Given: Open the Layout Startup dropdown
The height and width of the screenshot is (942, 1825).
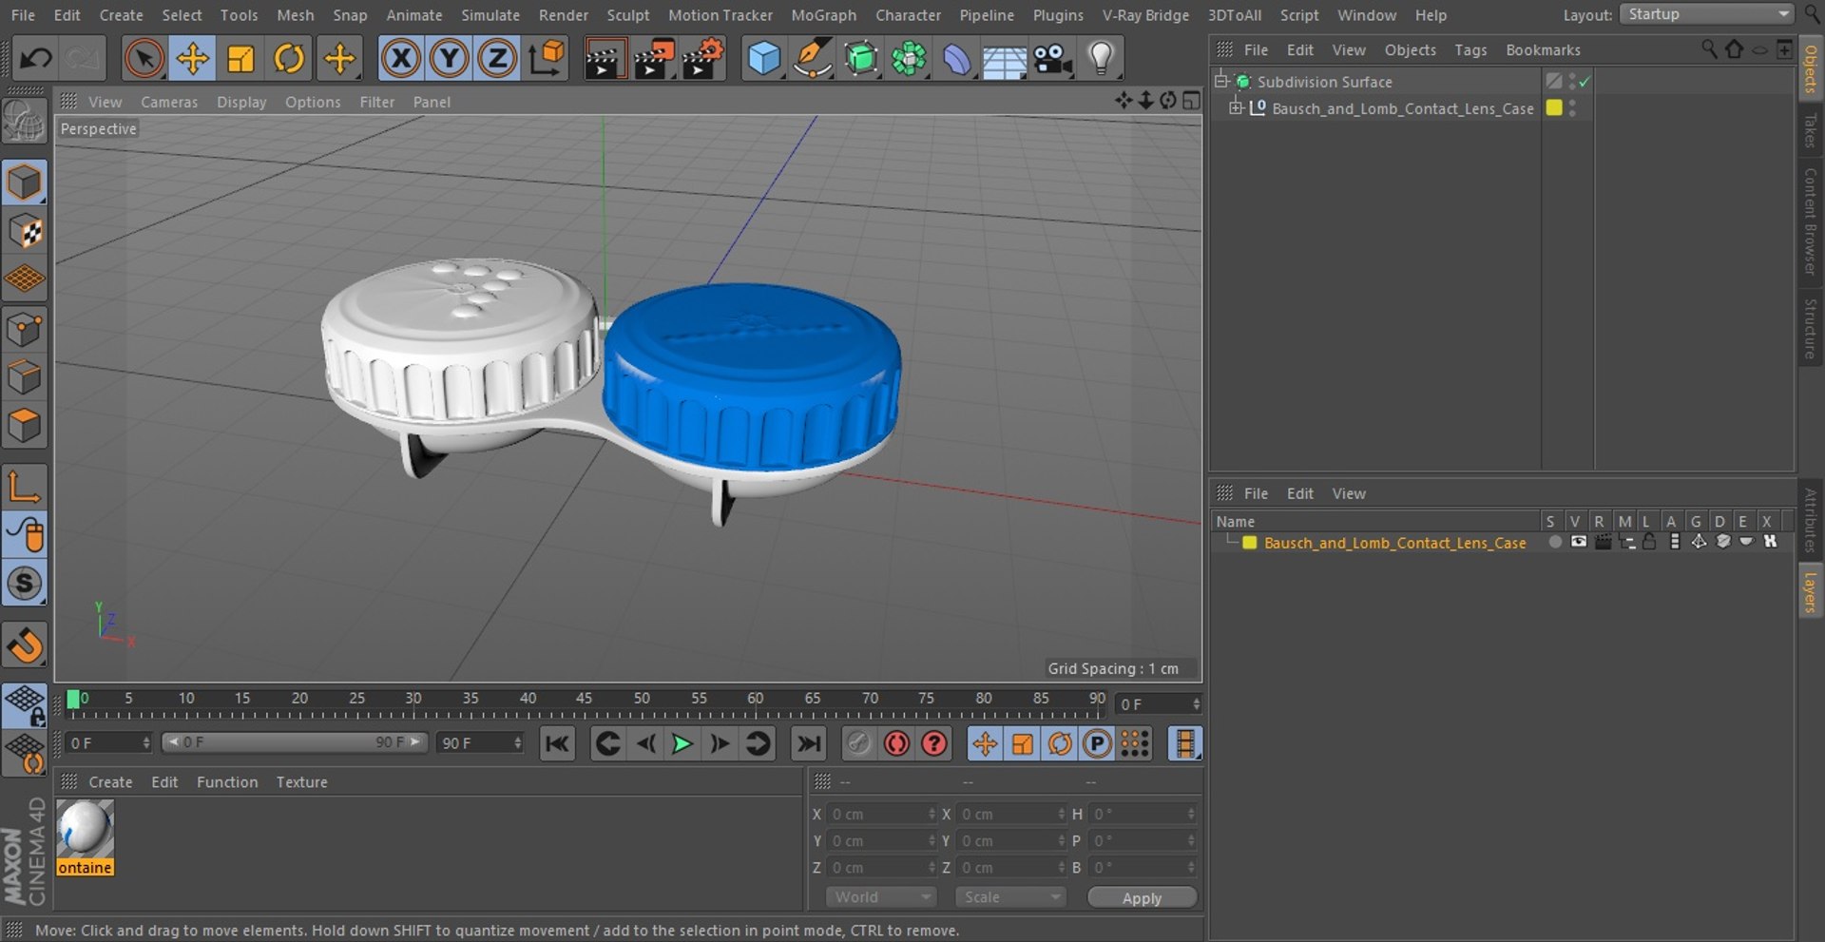Looking at the screenshot, I should [1706, 14].
